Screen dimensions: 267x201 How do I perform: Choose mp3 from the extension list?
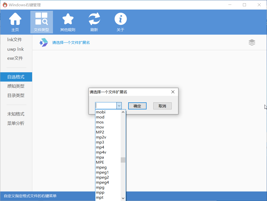click(x=108, y=142)
